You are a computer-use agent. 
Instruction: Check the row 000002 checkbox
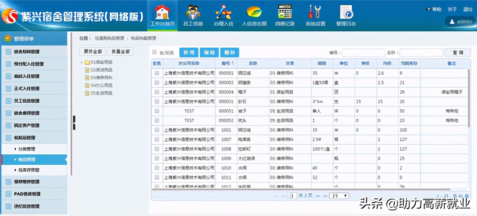click(157, 83)
